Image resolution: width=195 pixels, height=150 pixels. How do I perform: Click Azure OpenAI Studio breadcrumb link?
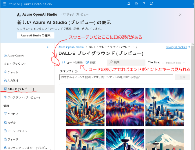coord(71,47)
